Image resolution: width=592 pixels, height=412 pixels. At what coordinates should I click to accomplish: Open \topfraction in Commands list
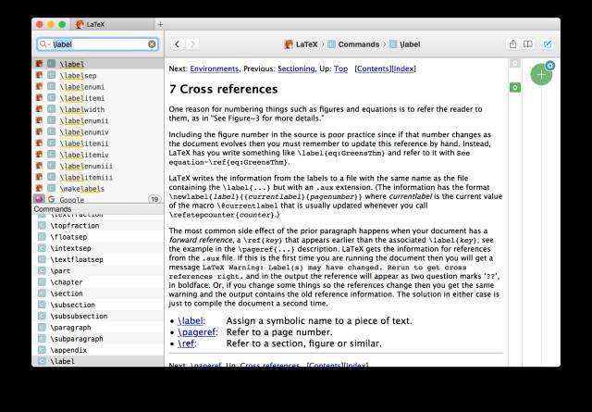tap(98, 226)
